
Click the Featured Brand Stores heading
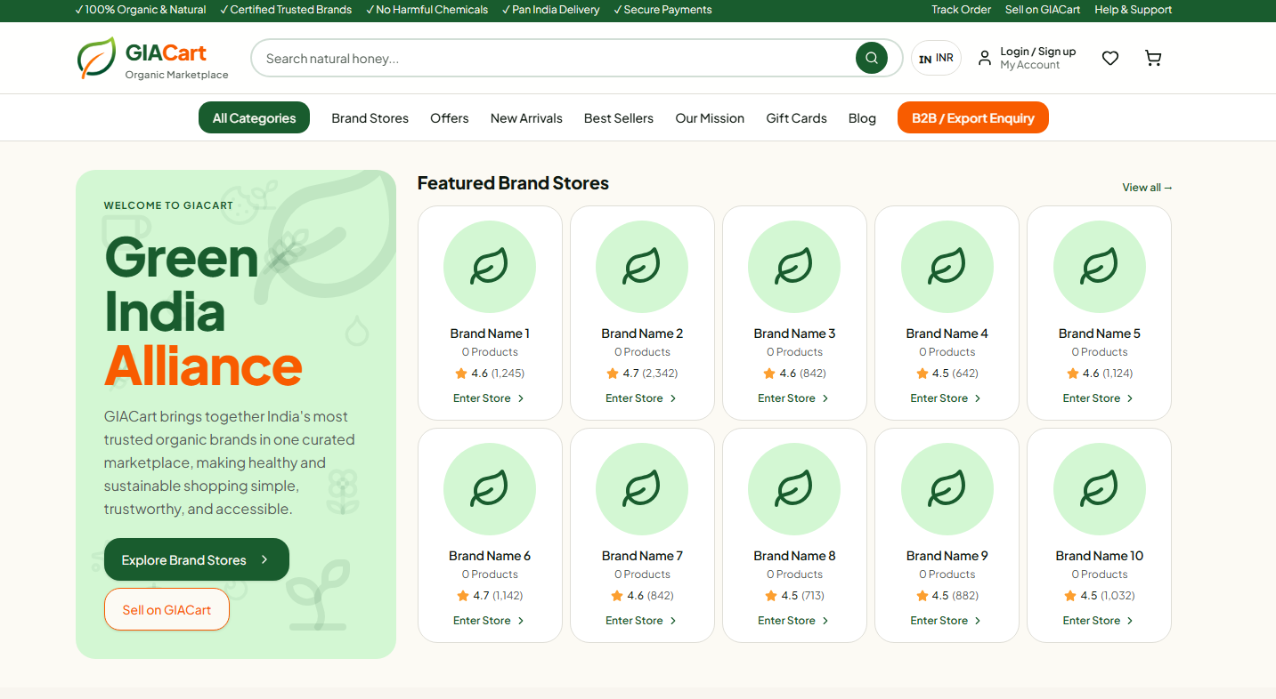click(513, 183)
